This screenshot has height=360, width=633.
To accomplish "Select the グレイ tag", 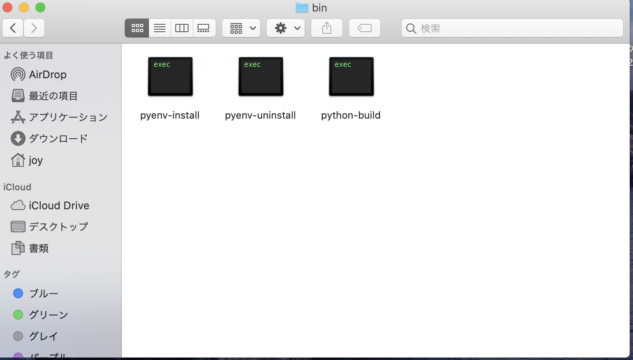I will pos(61,336).
